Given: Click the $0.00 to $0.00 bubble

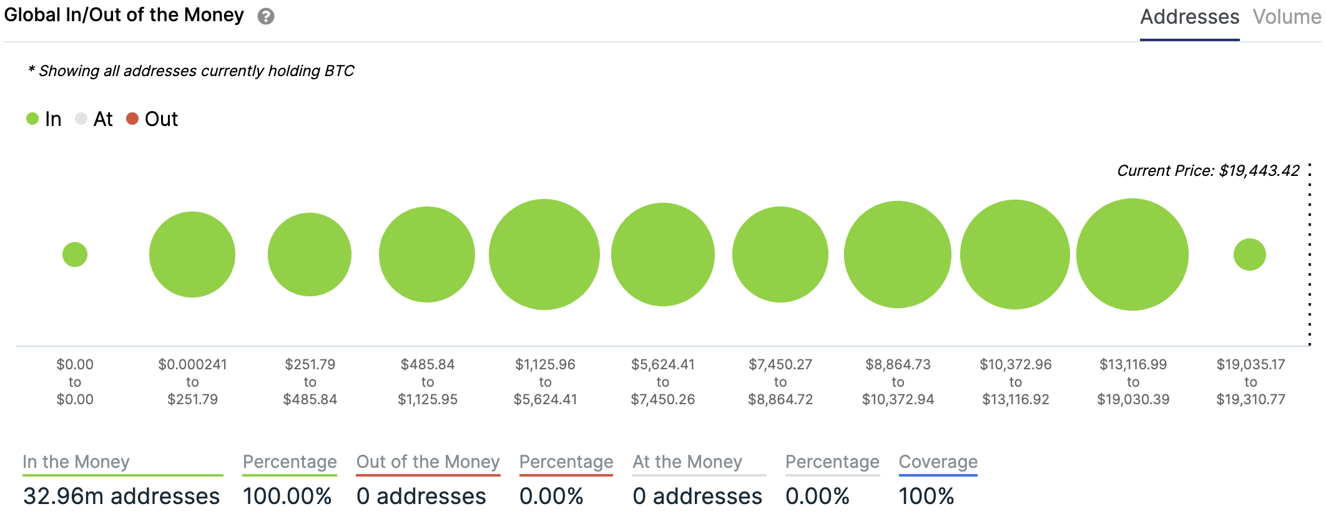Looking at the screenshot, I should click(75, 255).
